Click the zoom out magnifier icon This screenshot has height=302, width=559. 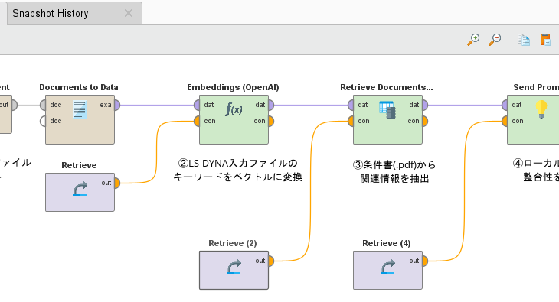pos(495,40)
